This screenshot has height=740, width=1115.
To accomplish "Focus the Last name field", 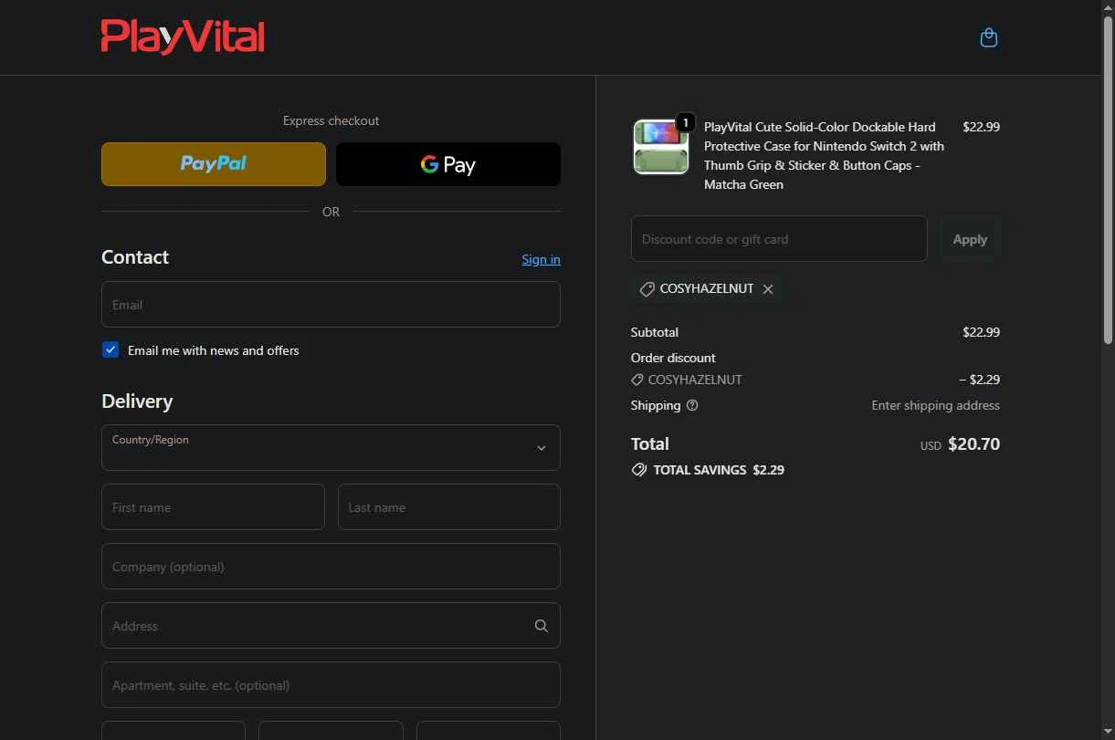I will click(x=449, y=506).
